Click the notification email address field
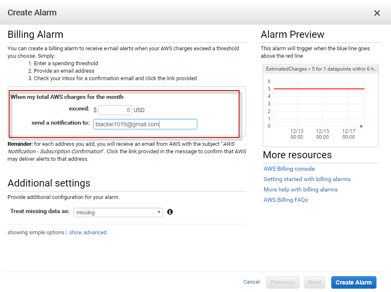 (145, 124)
